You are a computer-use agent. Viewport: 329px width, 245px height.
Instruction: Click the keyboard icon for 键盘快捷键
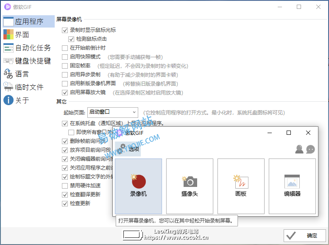[8, 61]
